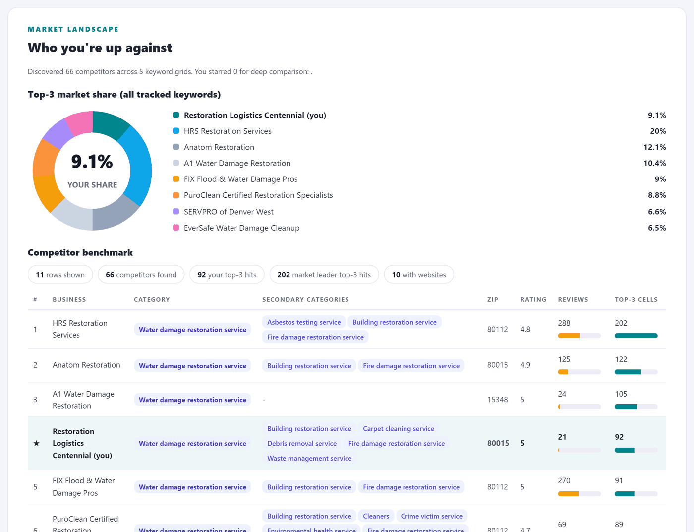This screenshot has width=694, height=532.
Task: Click the FIX Flood row reviews bar showing 270
Action: pos(579,494)
